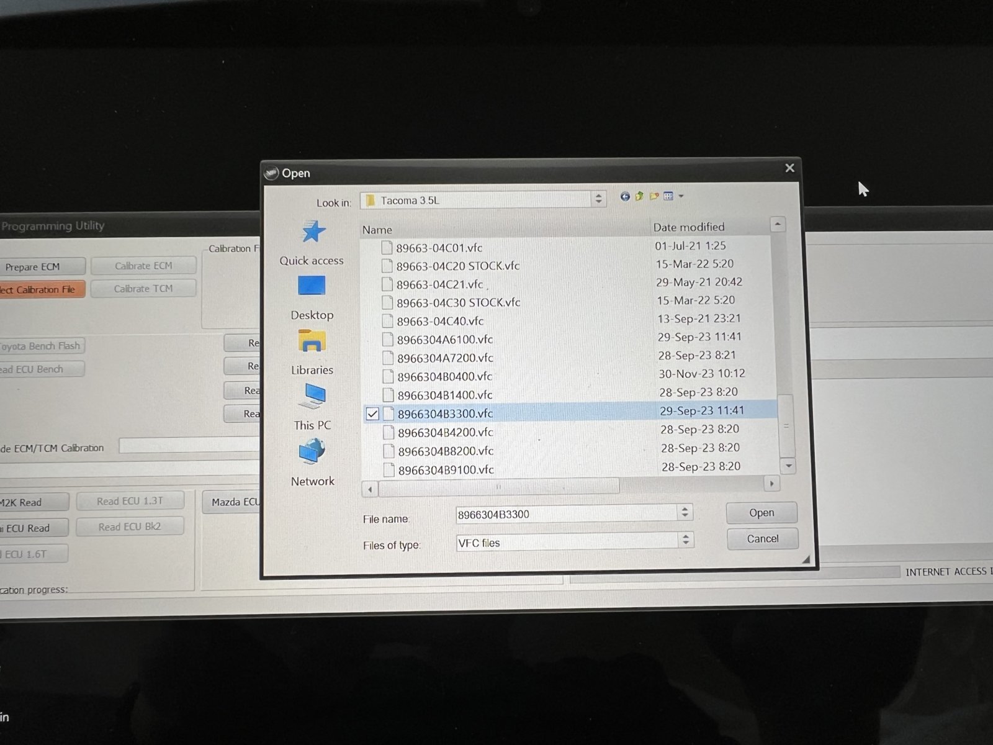The height and width of the screenshot is (745, 993).
Task: Open view menu dropdown arrow
Action: pyautogui.click(x=681, y=196)
